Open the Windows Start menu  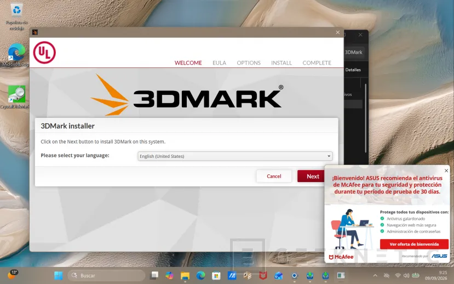click(58, 275)
